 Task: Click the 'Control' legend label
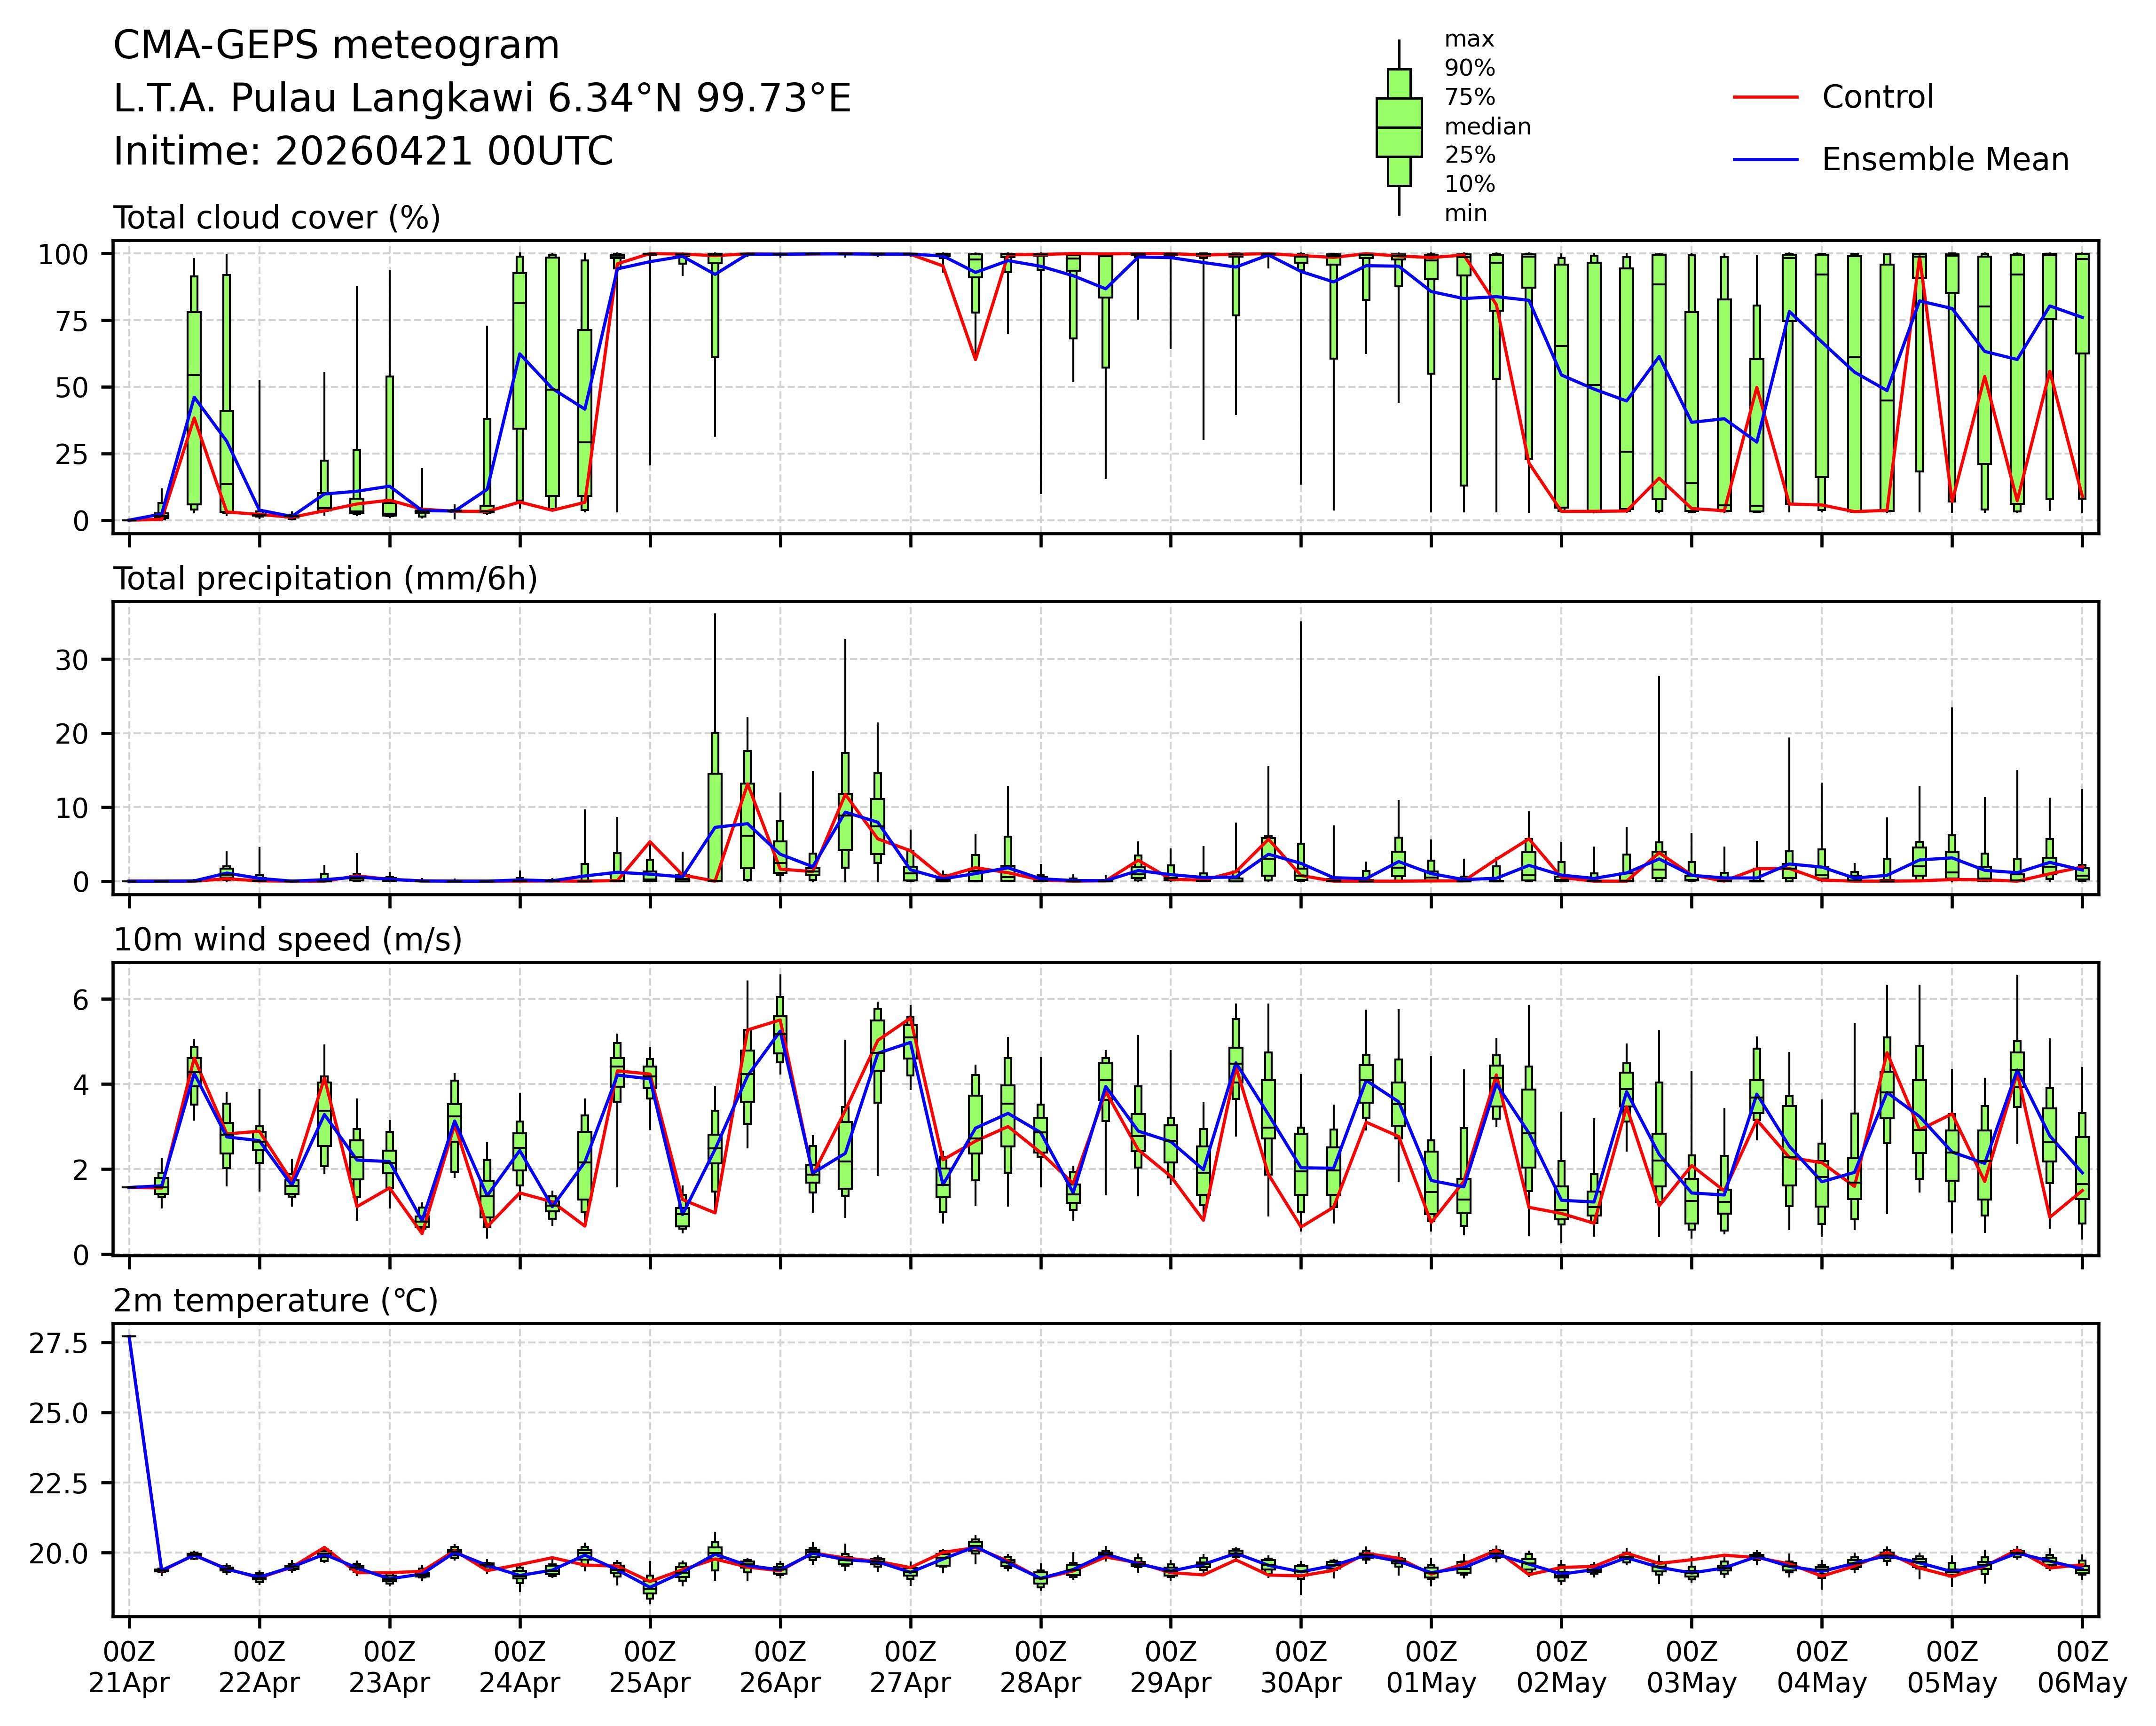click(1877, 97)
